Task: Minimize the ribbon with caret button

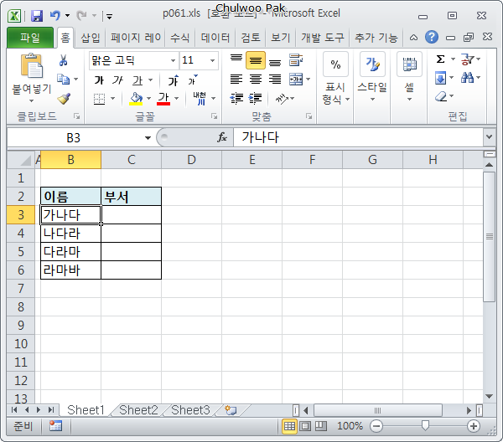Action: coord(413,38)
